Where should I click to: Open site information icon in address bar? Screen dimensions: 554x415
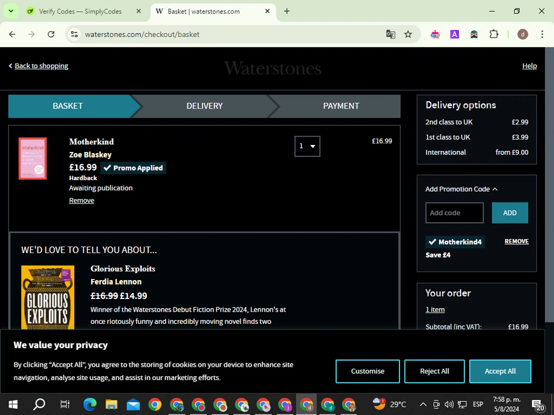click(74, 34)
